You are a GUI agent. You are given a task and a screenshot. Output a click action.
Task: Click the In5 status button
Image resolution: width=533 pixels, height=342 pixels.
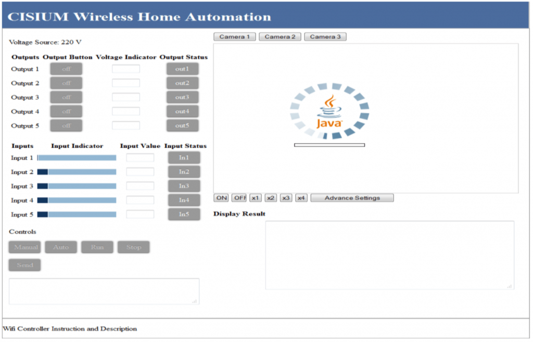pyautogui.click(x=184, y=214)
